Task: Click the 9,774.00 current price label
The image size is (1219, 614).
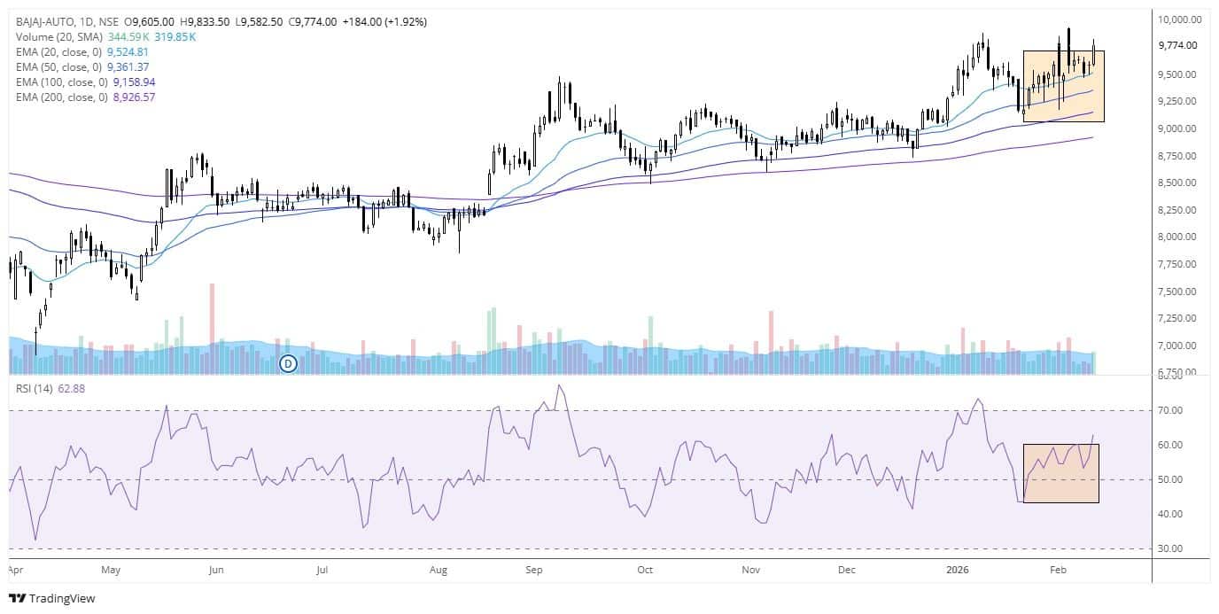Action: (1180, 45)
